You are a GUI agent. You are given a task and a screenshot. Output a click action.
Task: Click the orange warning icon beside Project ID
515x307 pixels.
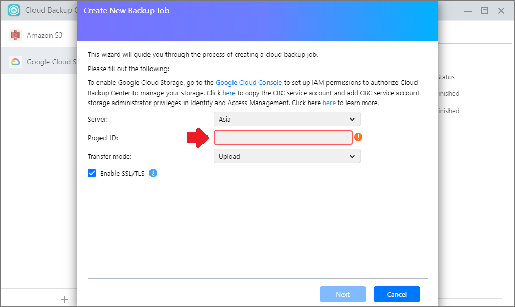358,137
